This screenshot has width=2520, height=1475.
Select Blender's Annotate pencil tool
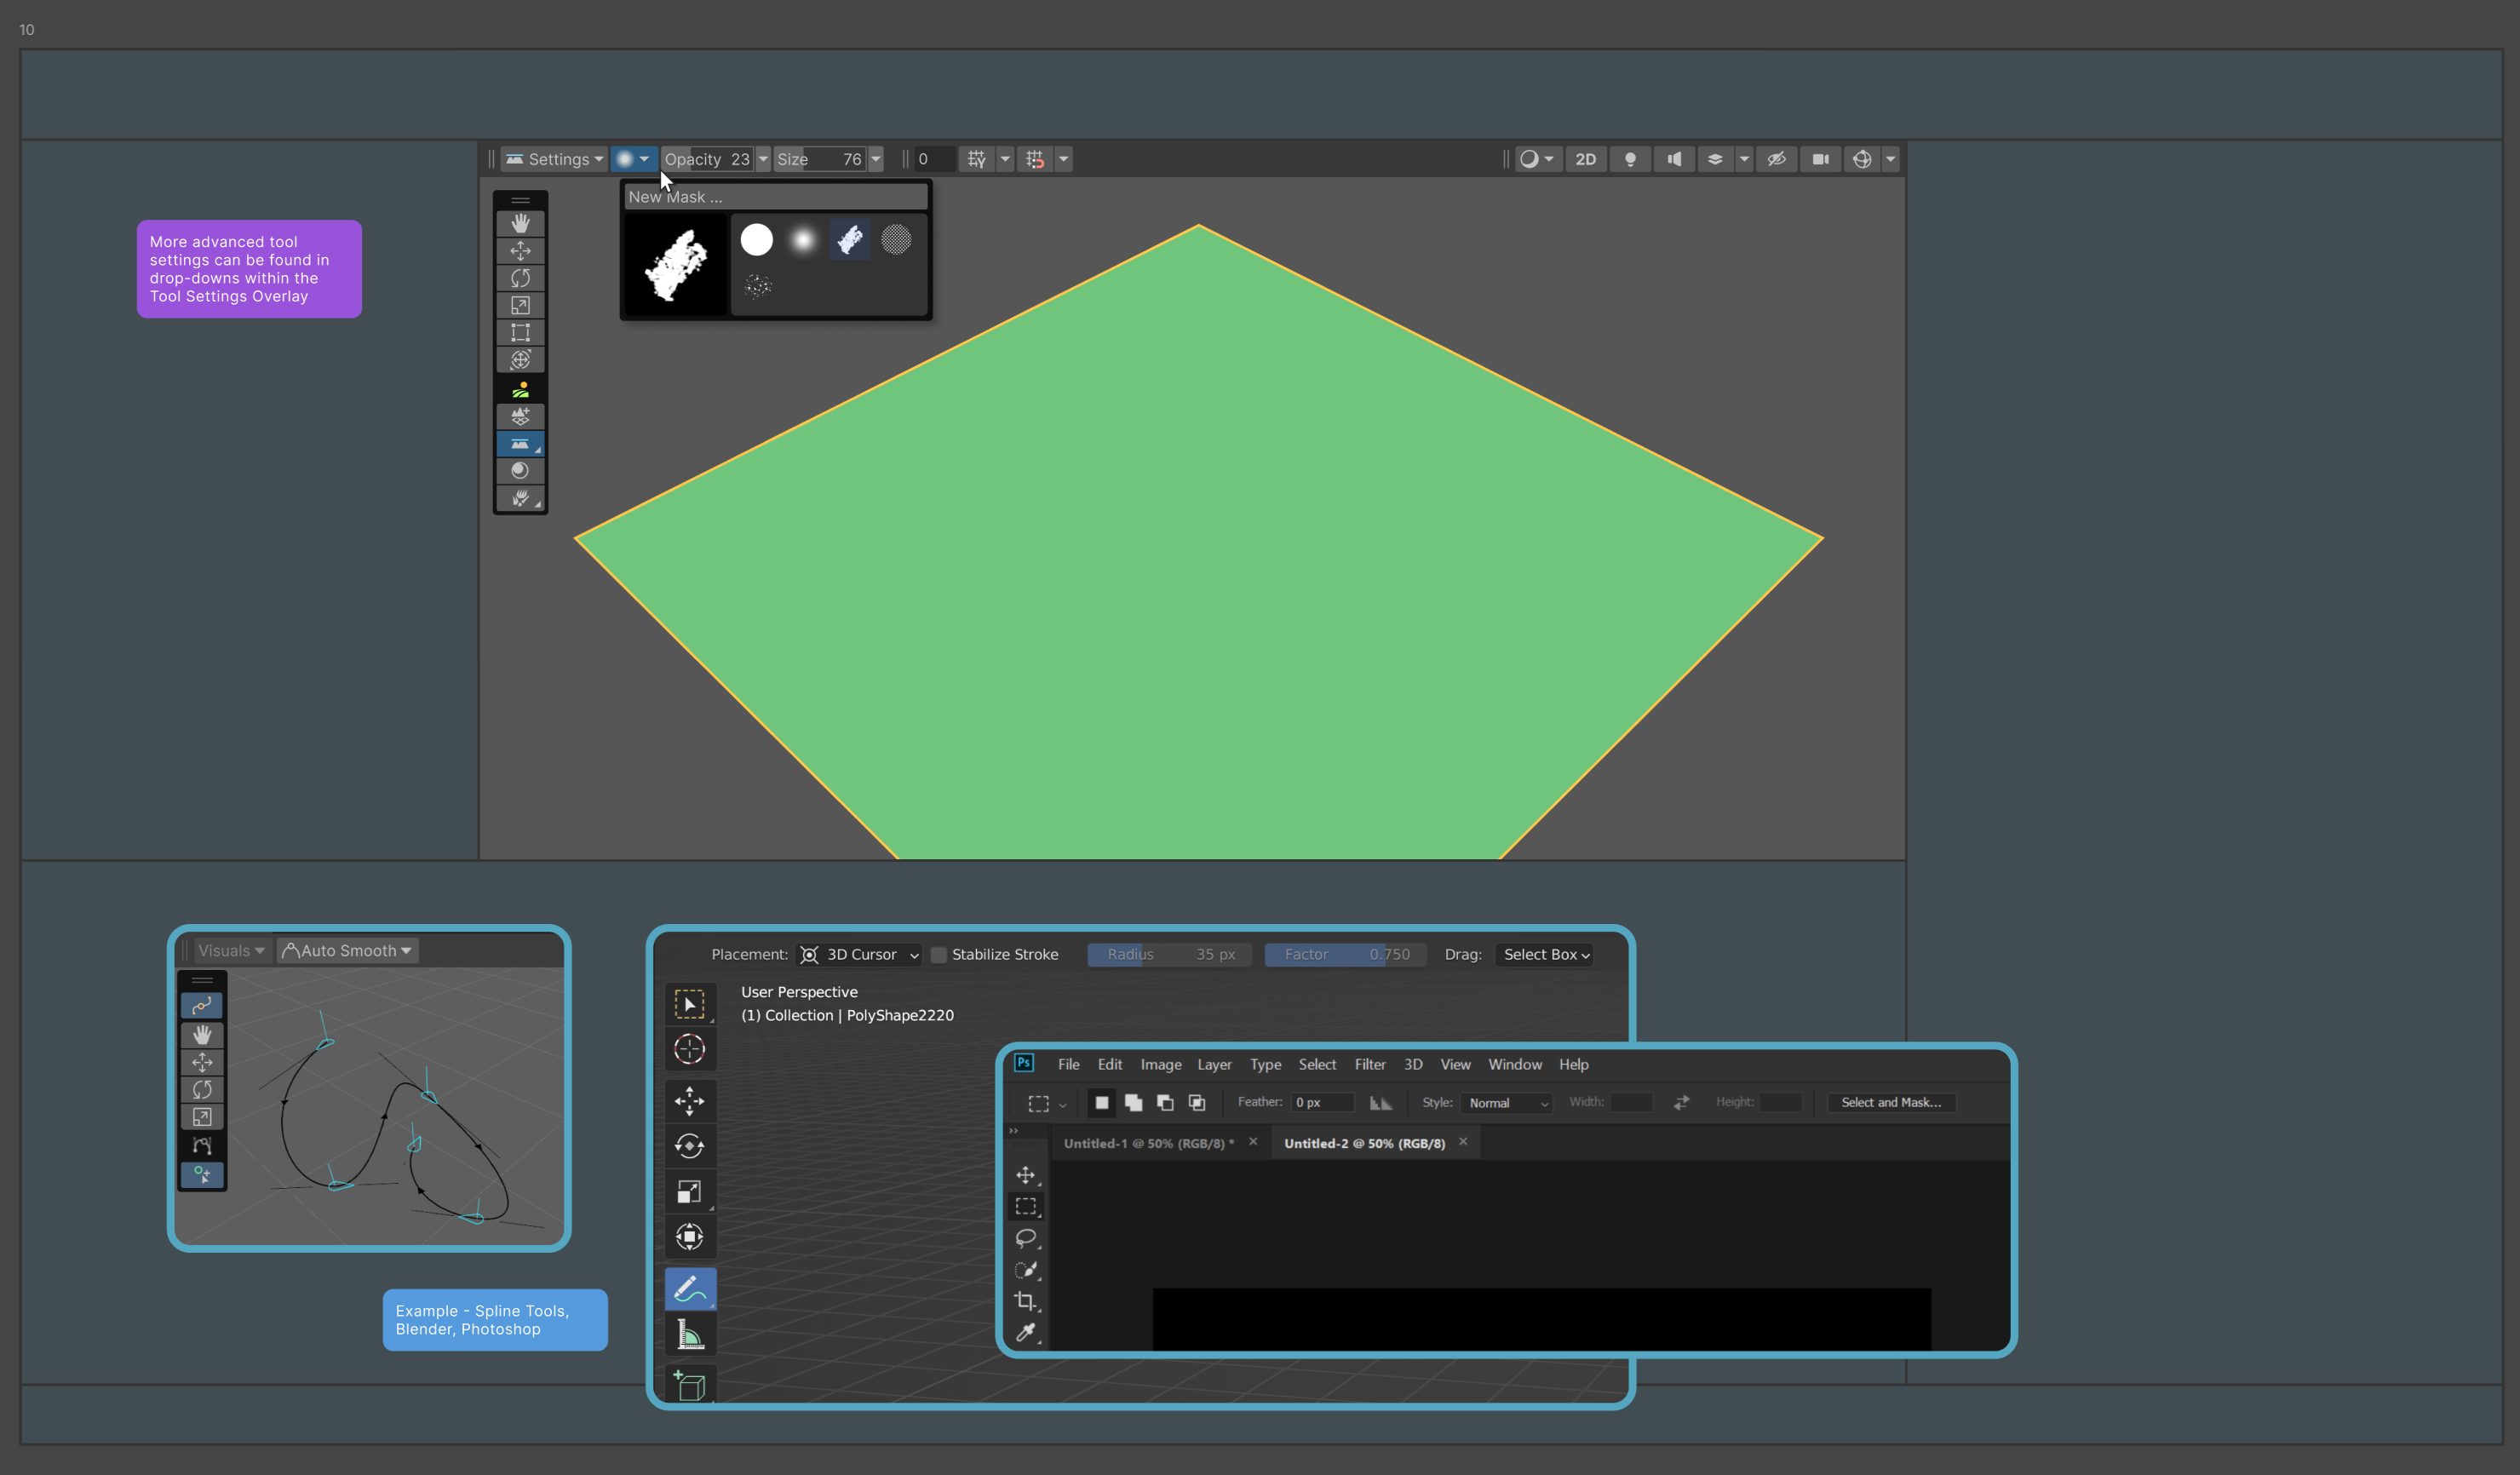point(690,1289)
